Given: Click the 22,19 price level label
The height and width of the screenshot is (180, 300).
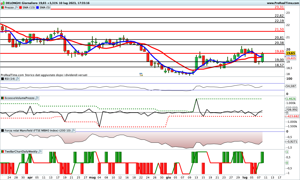Looking at the screenshot, I should pos(279,21).
